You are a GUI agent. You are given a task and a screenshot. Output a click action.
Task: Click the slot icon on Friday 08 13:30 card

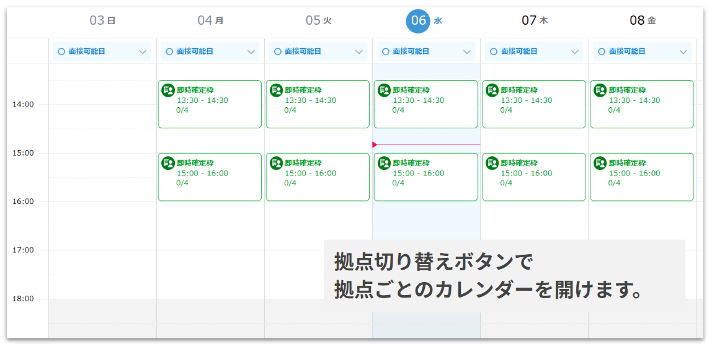(x=600, y=91)
